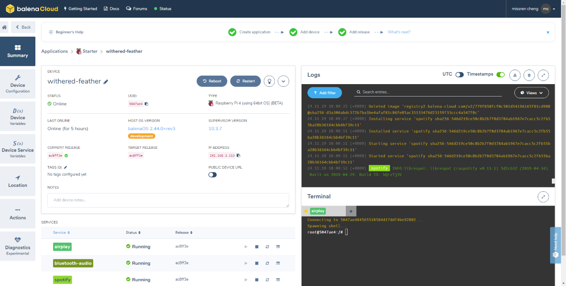
Task: Toggle UTC time in Logs
Action: [459, 75]
